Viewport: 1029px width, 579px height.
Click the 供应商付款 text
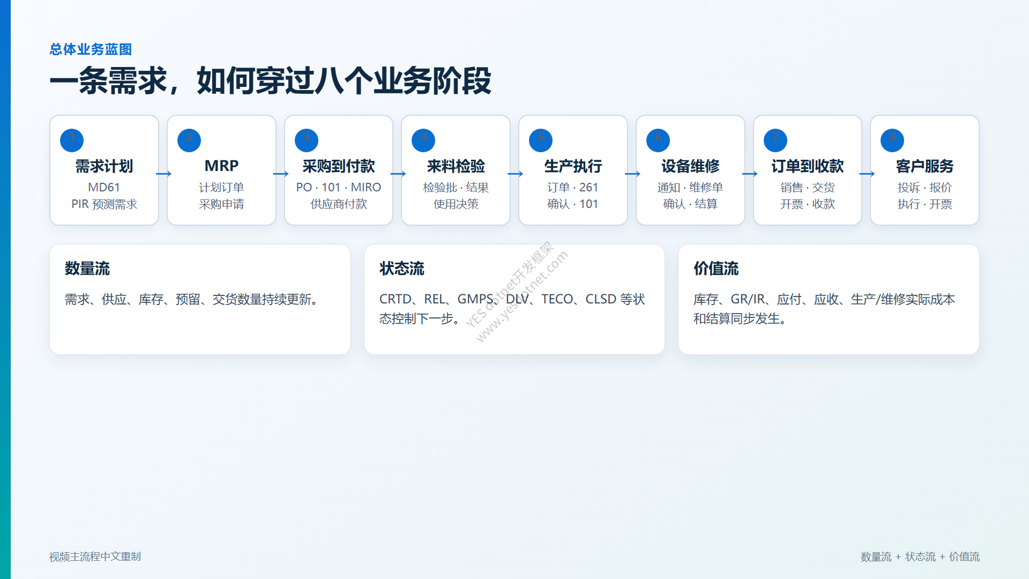click(x=339, y=204)
